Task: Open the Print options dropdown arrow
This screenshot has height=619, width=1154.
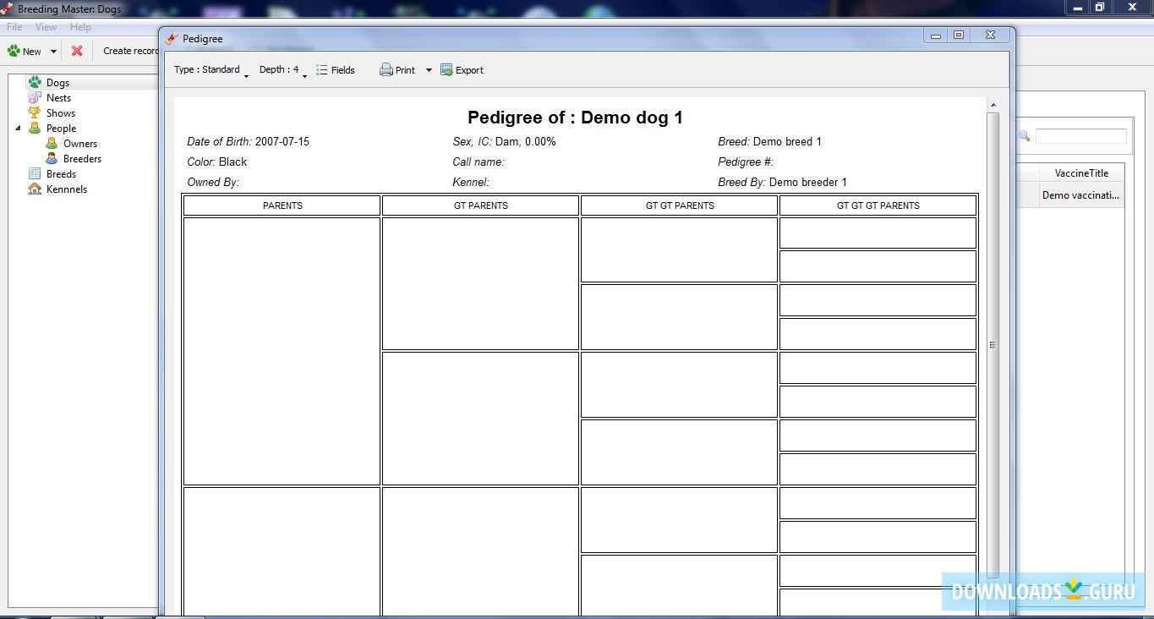Action: coord(429,70)
